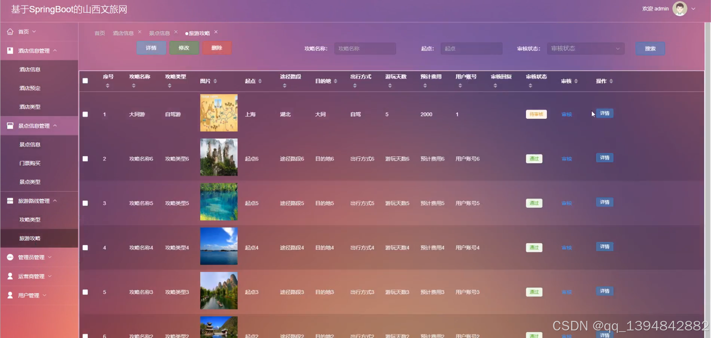
Task: Sort by 操作 column arrows
Action: 611,81
